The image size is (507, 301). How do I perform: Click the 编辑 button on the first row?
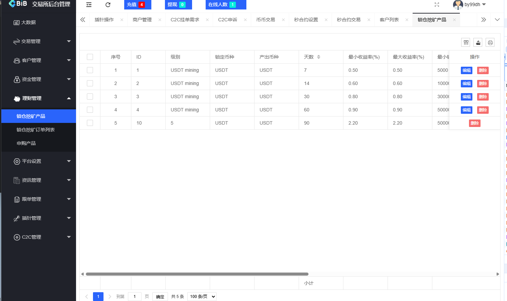point(466,70)
